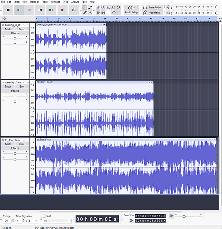Select the Multi-tool asterisk icon

90,13
